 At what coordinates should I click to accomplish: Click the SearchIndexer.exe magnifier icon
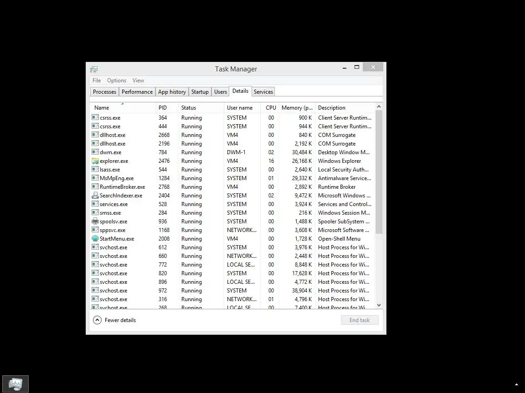(95, 196)
